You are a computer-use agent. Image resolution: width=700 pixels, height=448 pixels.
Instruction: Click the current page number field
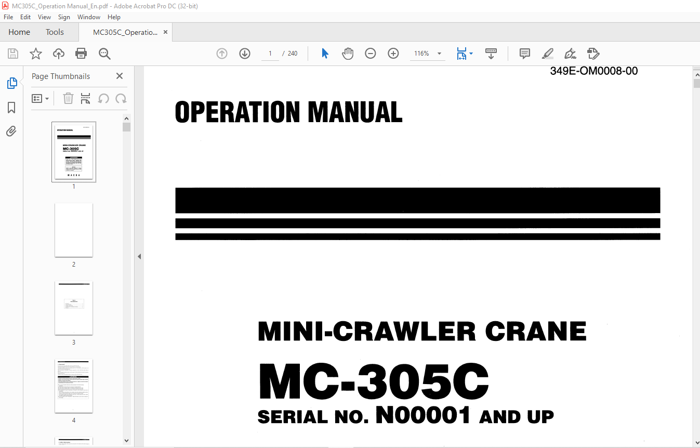coord(270,54)
